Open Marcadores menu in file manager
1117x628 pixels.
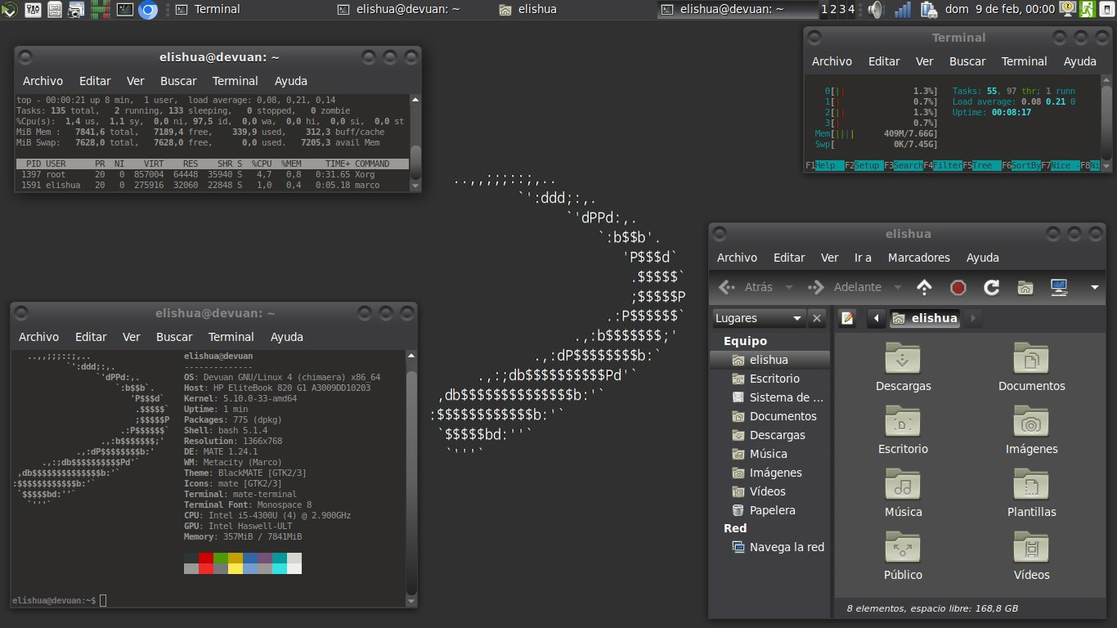[x=919, y=258]
